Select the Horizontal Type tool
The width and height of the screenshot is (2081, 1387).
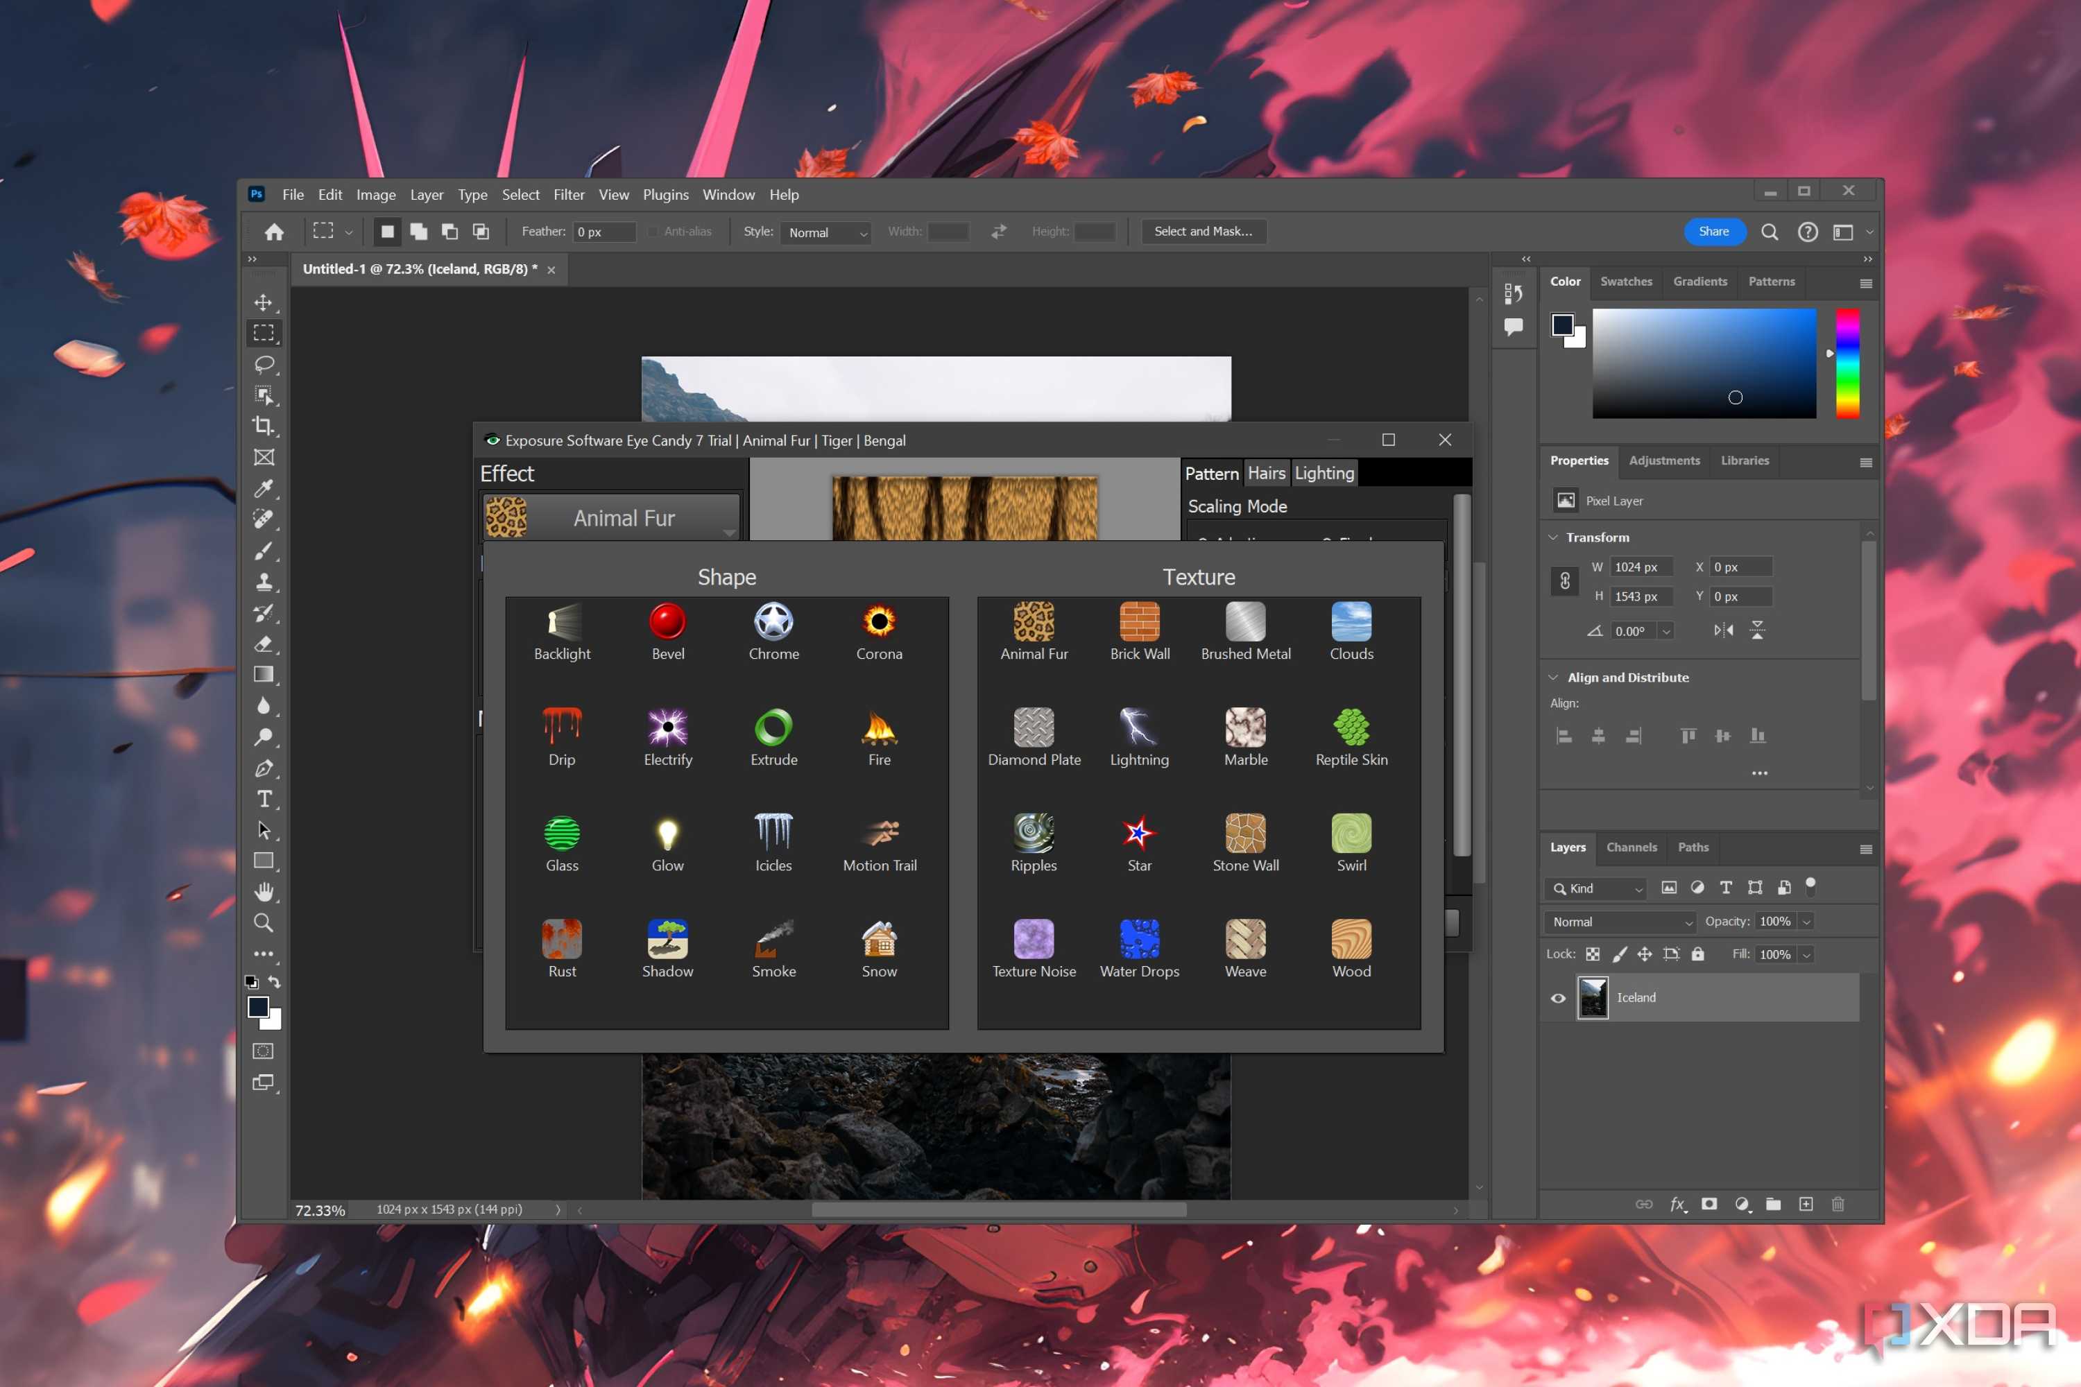click(264, 799)
